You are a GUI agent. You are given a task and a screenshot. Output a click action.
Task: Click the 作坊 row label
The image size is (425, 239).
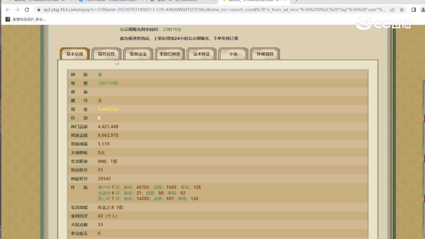coord(79,187)
